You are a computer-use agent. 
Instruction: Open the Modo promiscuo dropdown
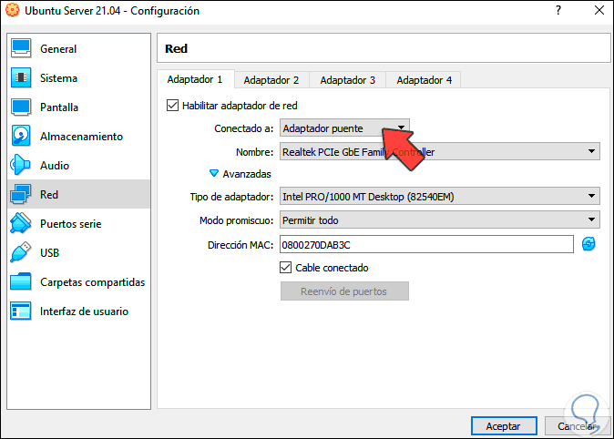(439, 220)
